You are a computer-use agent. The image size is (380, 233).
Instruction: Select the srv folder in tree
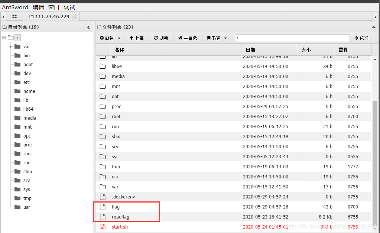26,180
